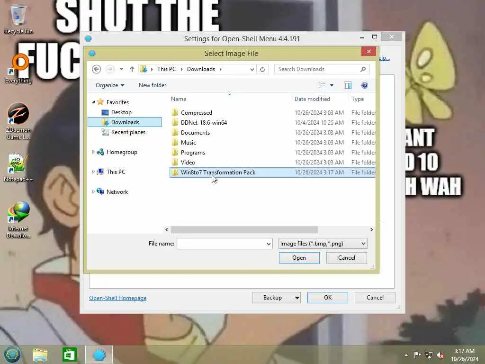Viewport: 485px width, 364px height.
Task: Click Cancel in Open-Shell settings window
Action: tap(375, 298)
